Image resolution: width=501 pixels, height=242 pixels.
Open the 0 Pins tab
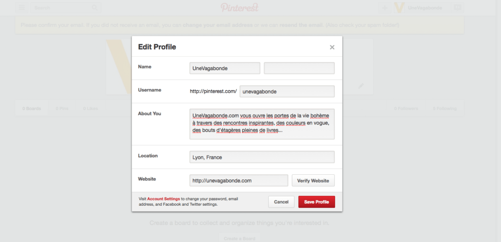point(62,108)
